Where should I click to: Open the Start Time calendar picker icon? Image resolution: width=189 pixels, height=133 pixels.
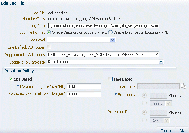point(183,86)
